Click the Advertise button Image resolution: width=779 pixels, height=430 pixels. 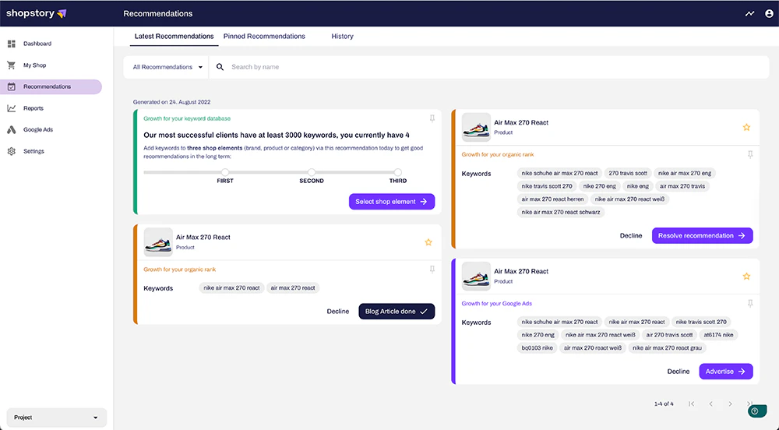(x=725, y=372)
